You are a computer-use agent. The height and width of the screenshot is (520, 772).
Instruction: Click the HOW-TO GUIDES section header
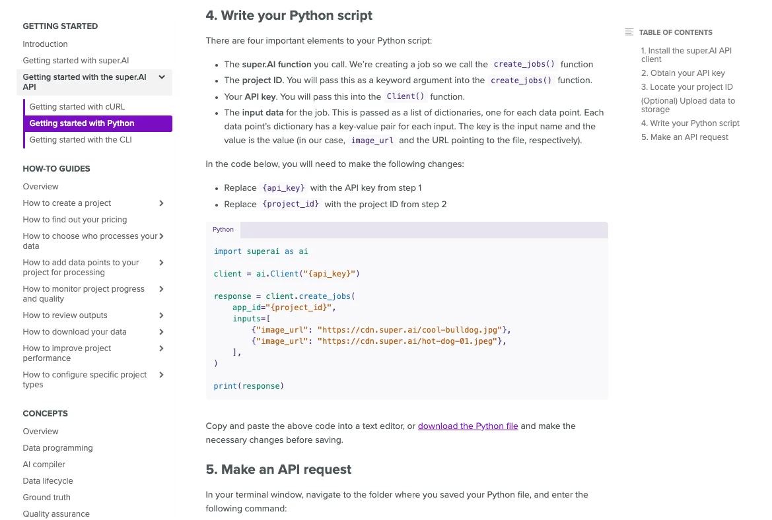click(56, 169)
